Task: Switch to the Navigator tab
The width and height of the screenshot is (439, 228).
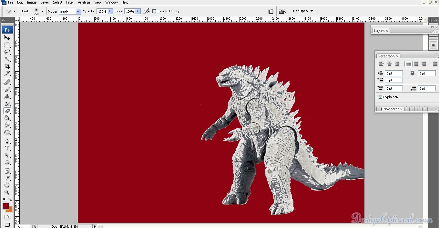Action: pos(391,109)
